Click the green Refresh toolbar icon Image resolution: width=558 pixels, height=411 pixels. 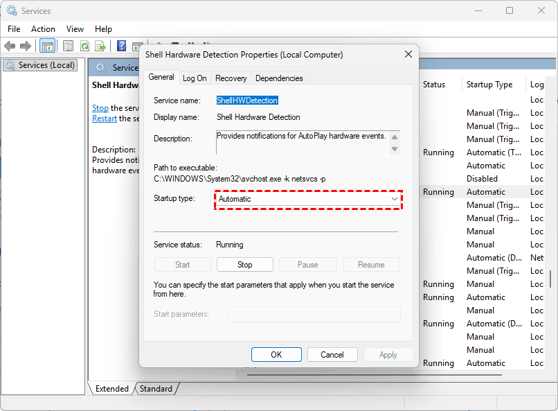[84, 46]
